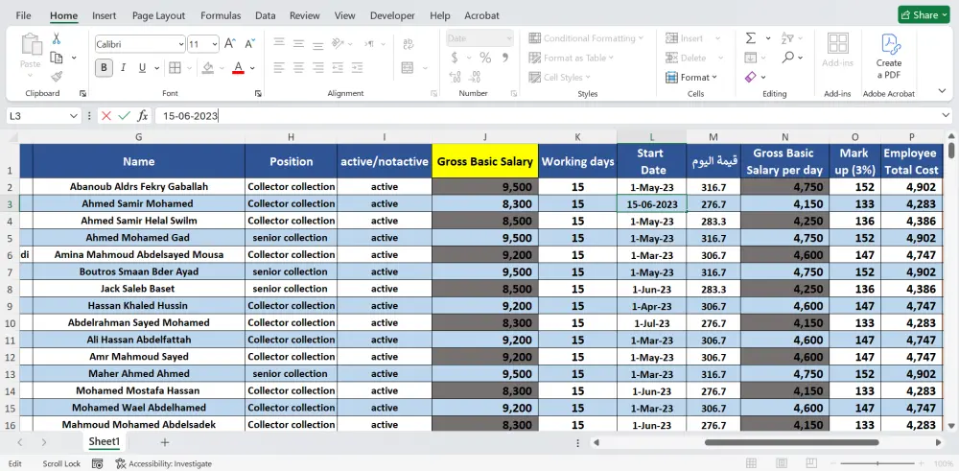Expand the formula bar chevron
This screenshot has width=959, height=471.
(x=947, y=116)
